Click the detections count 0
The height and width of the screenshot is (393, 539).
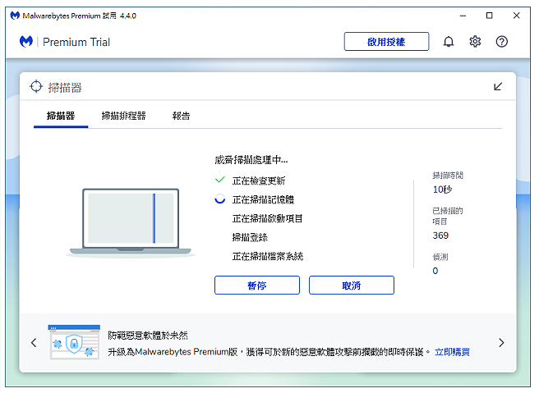coord(435,271)
